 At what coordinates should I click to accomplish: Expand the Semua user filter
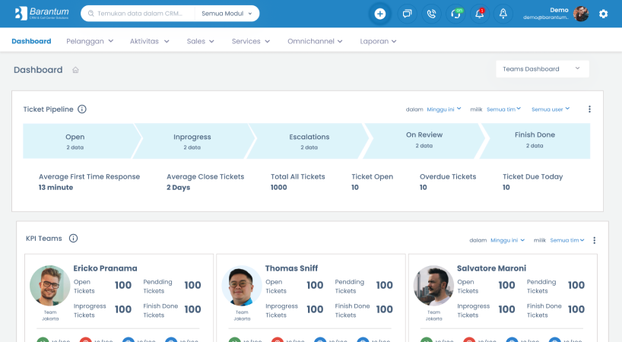[x=551, y=109]
